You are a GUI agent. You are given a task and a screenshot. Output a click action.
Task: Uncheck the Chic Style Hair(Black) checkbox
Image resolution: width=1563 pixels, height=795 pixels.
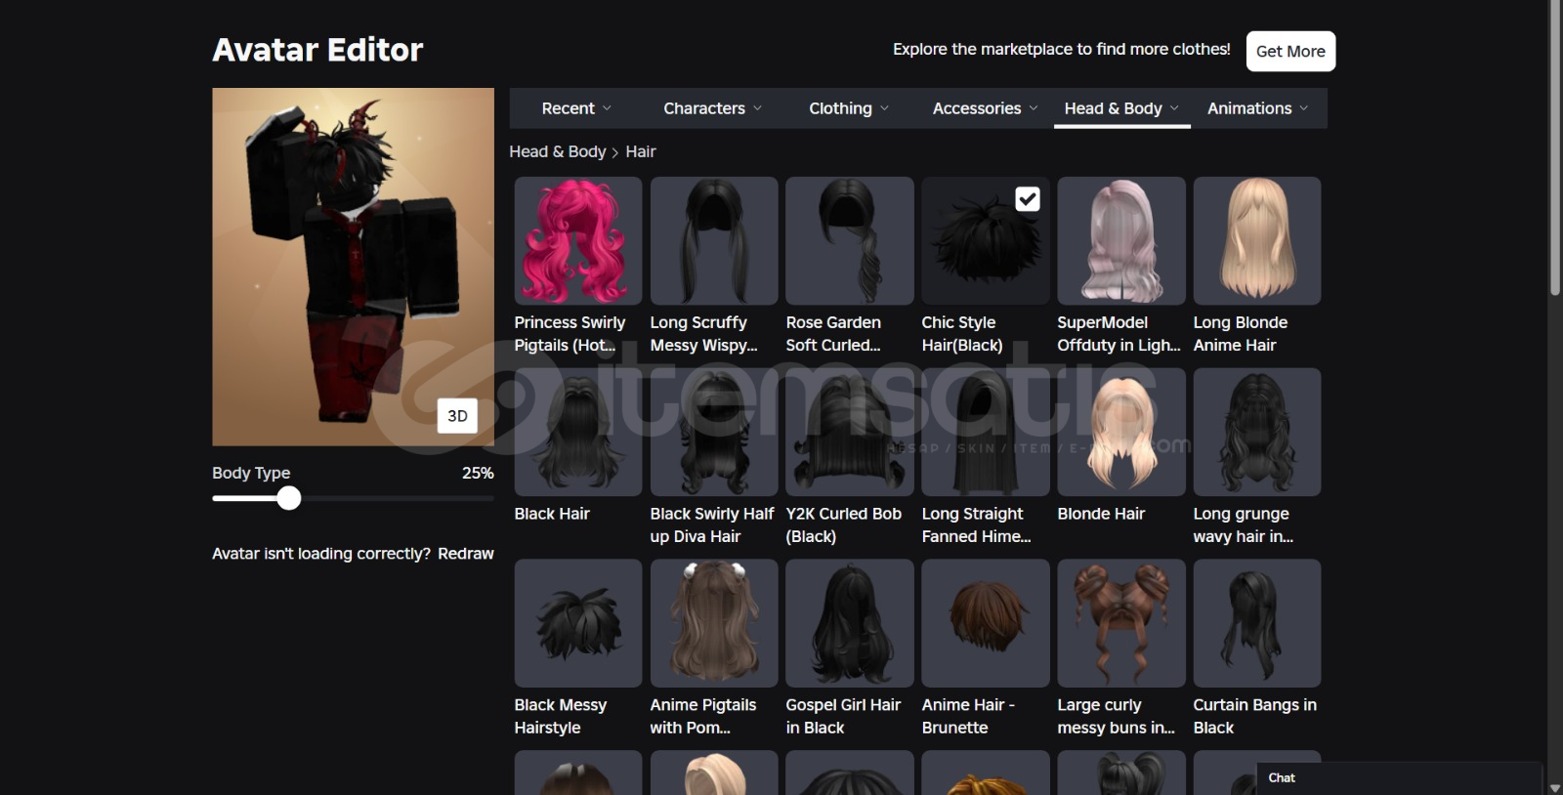point(1027,199)
